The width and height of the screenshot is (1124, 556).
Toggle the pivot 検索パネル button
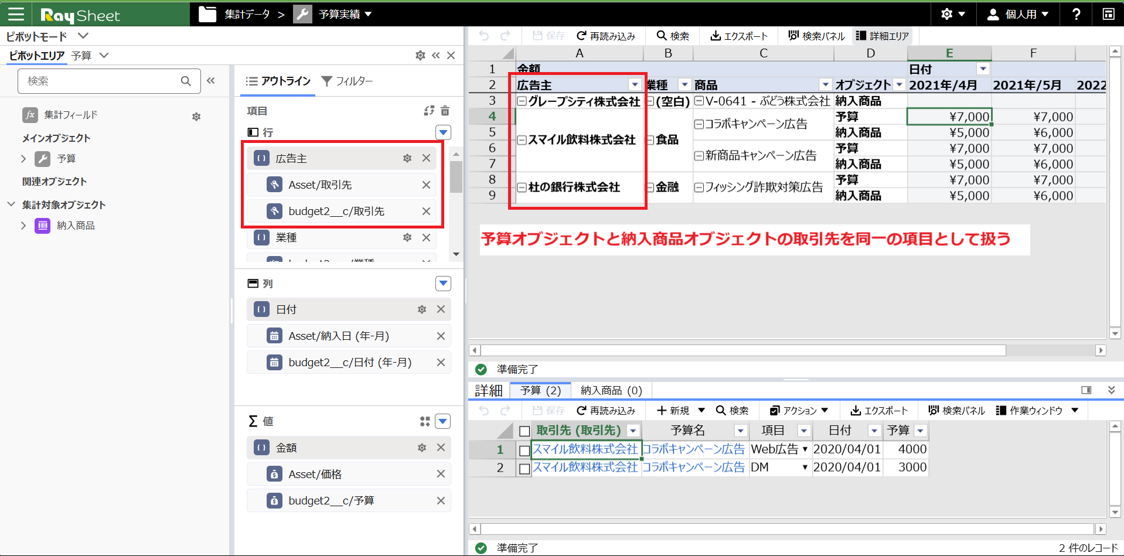pos(816,36)
